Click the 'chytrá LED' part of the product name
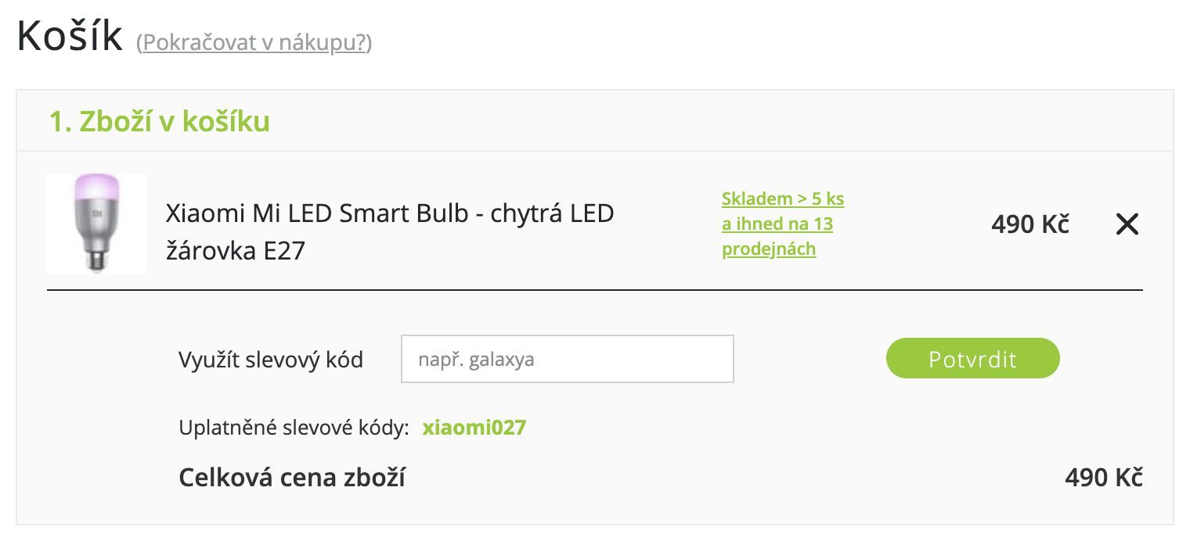 coord(552,213)
